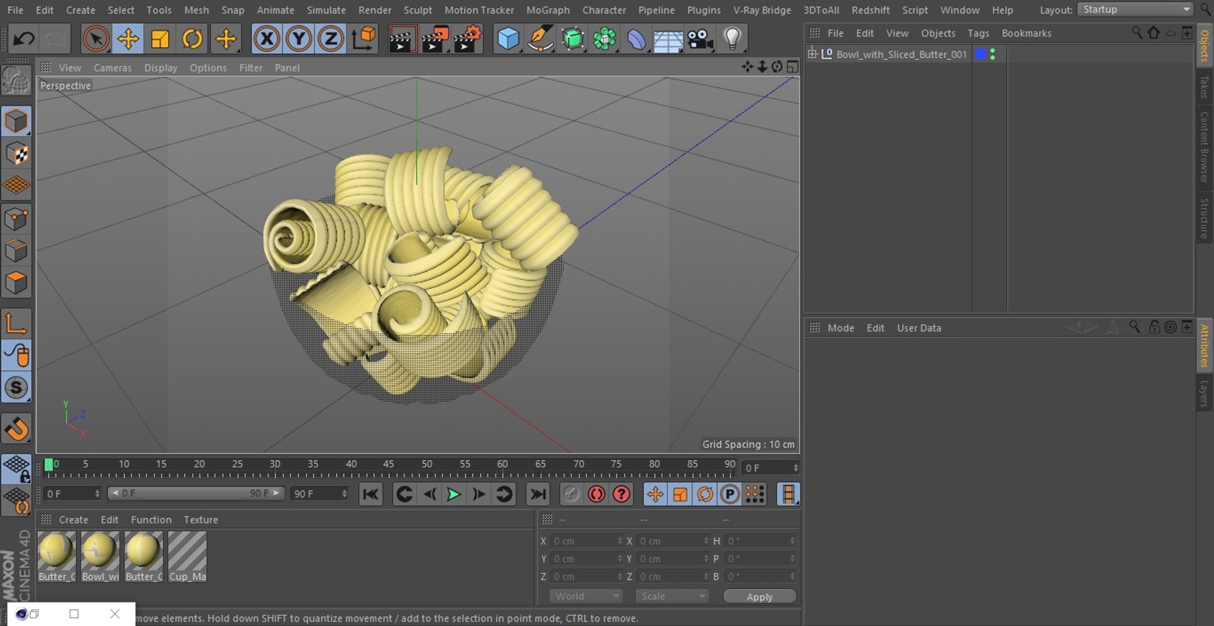
Task: Toggle Z axis lock
Action: point(331,39)
